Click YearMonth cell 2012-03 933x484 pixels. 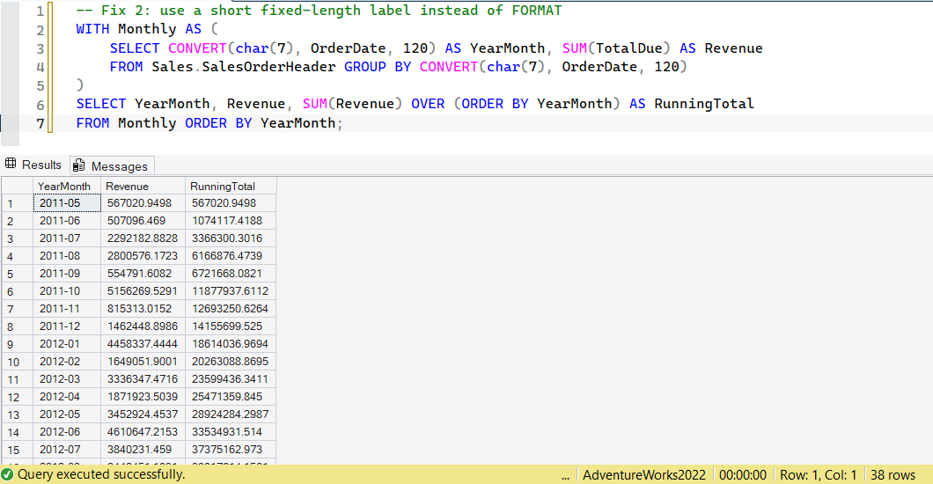point(67,378)
